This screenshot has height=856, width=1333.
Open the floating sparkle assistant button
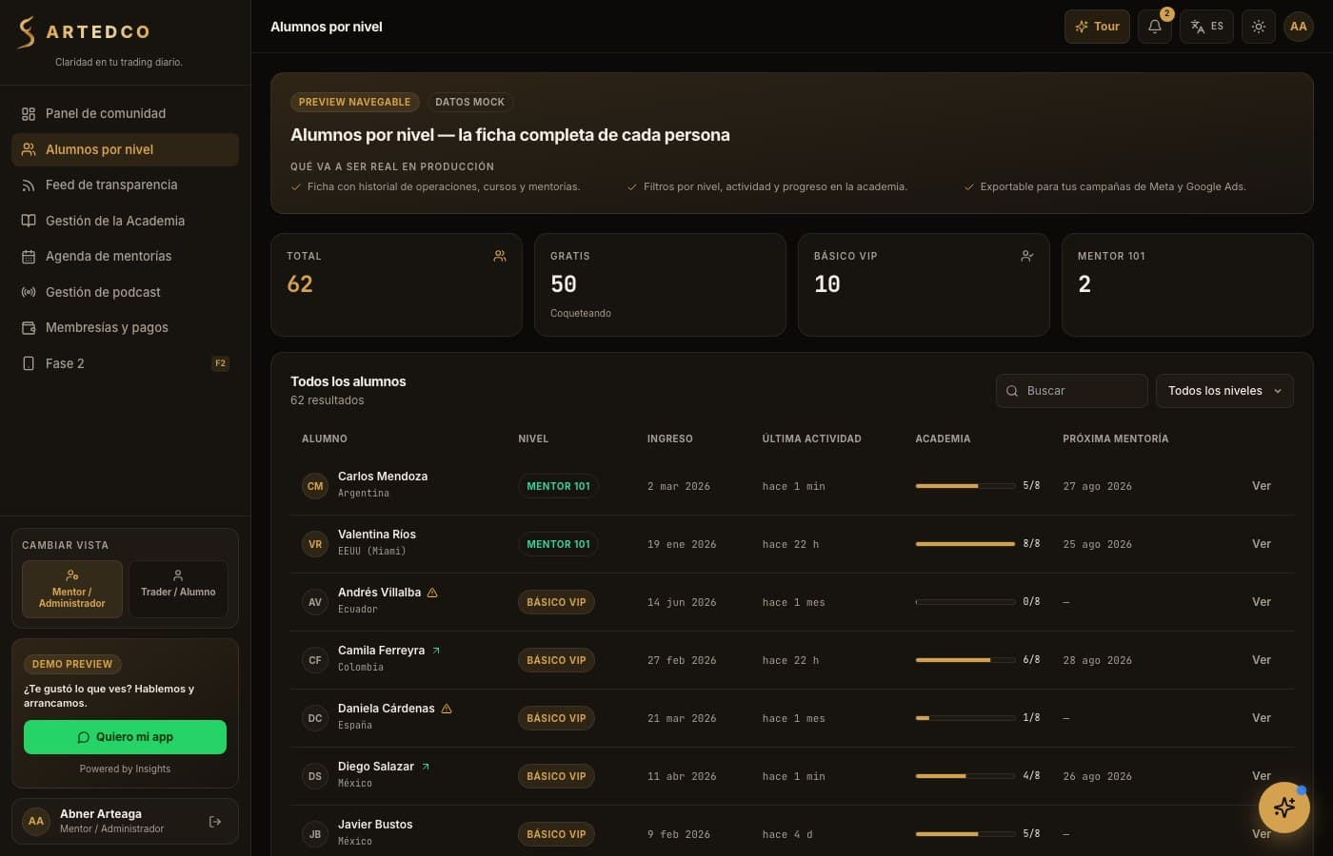(x=1283, y=807)
